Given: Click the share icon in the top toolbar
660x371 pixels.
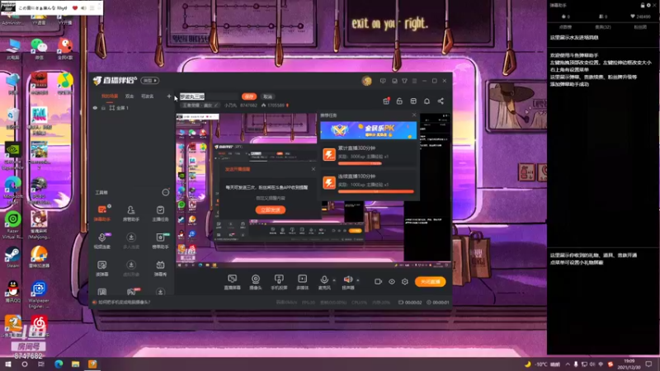Looking at the screenshot, I should pos(441,101).
